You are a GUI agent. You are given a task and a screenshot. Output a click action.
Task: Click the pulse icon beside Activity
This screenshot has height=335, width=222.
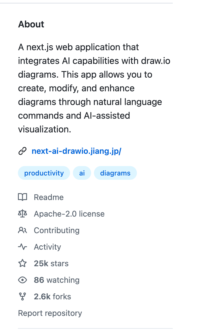coord(22,247)
